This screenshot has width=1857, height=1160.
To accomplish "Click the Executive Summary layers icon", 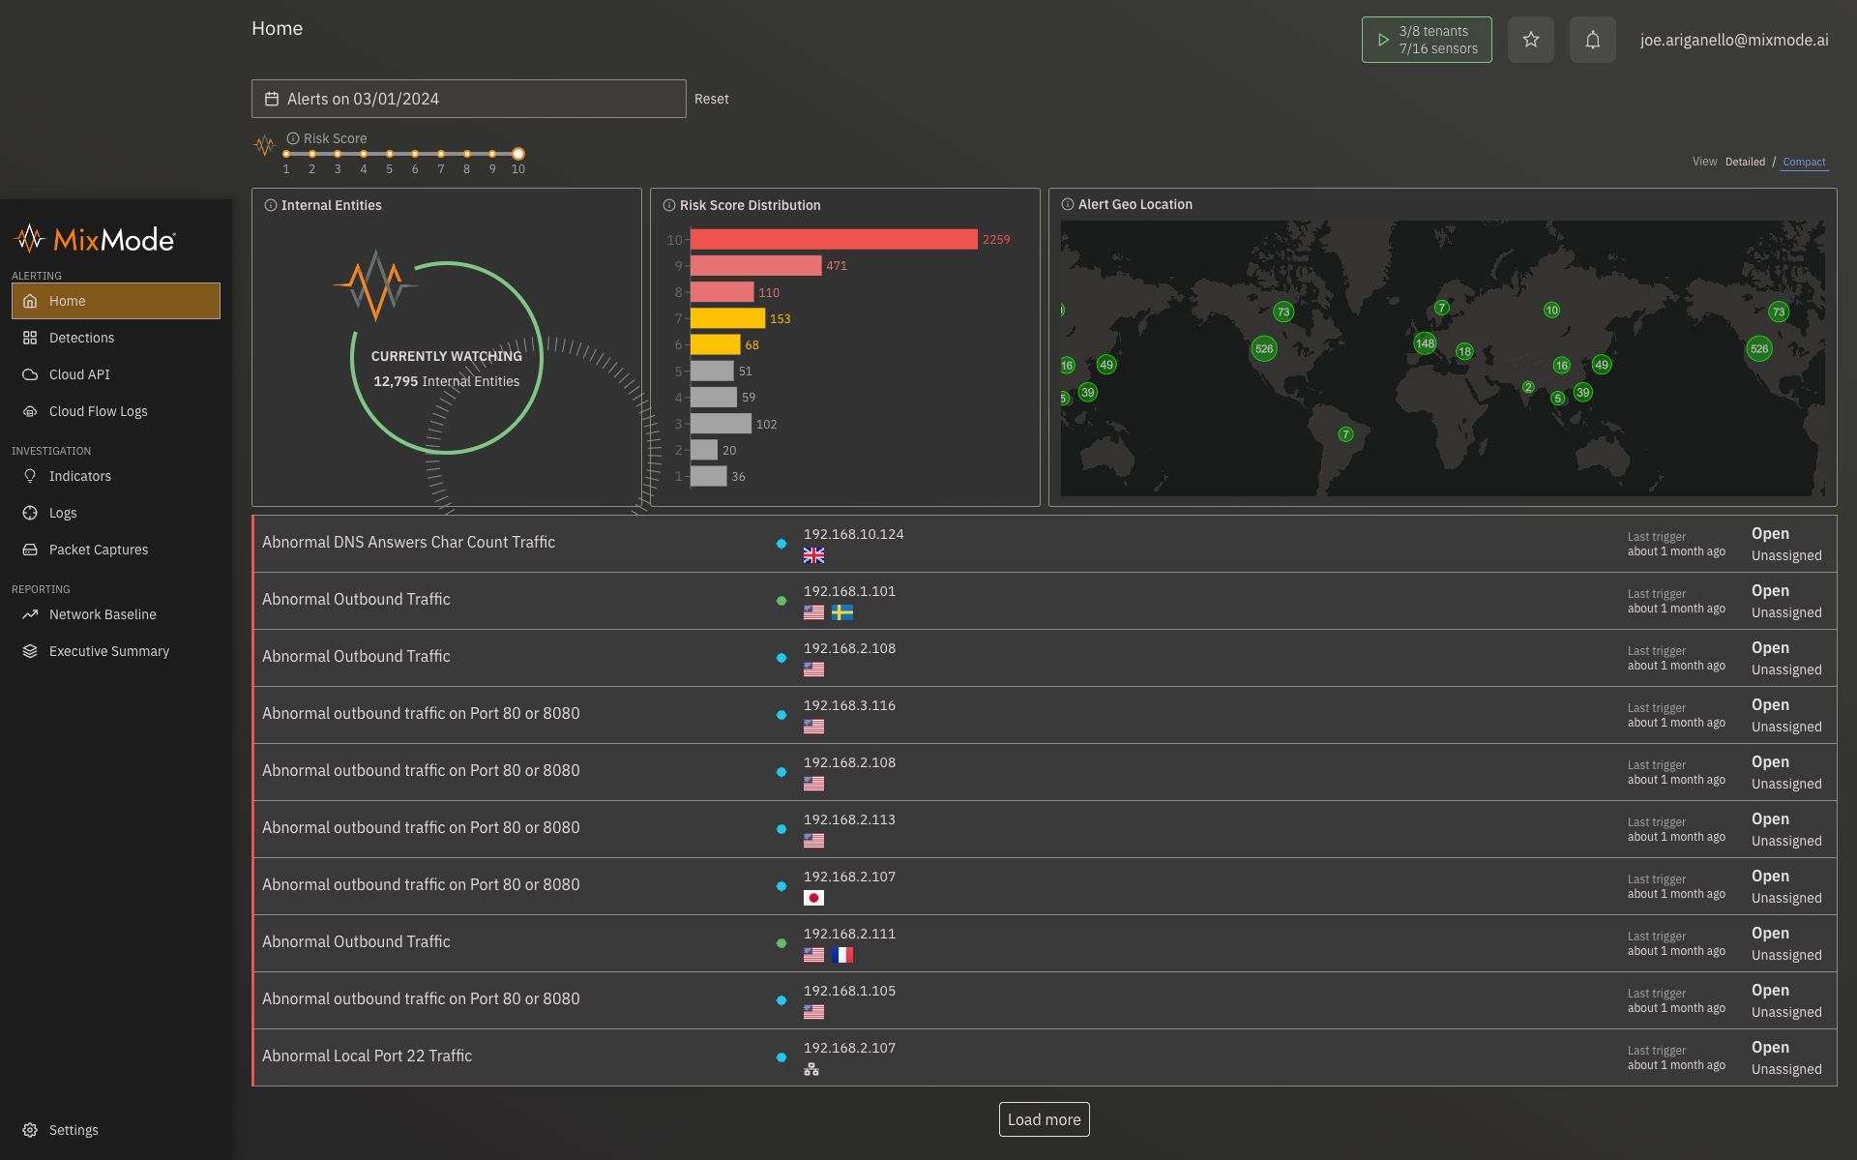I will coord(30,651).
